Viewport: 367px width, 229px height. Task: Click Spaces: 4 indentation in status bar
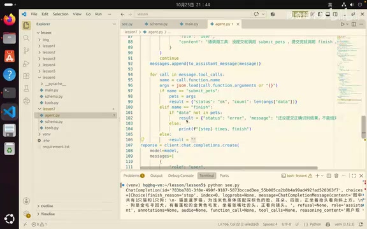pos(270,225)
